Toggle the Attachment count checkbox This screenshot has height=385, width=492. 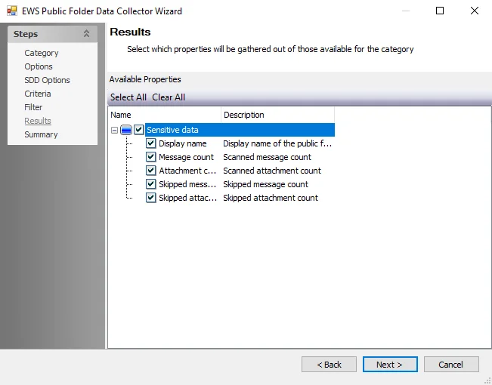click(x=150, y=171)
